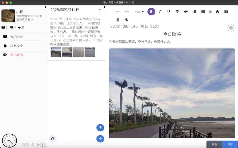238x148 pixels.
Task: Select the Bold formatting icon
Action: click(151, 11)
